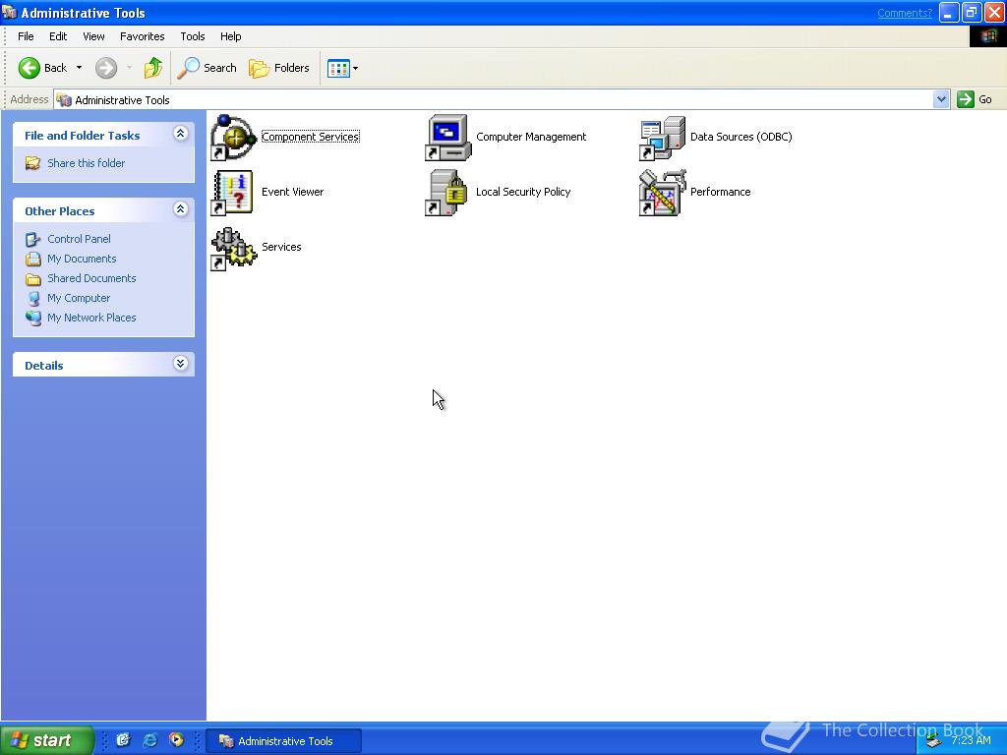Image resolution: width=1007 pixels, height=755 pixels.
Task: Open the Local Security Policy icon
Action: [448, 192]
